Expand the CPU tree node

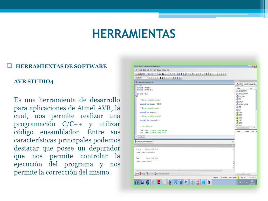236,99
